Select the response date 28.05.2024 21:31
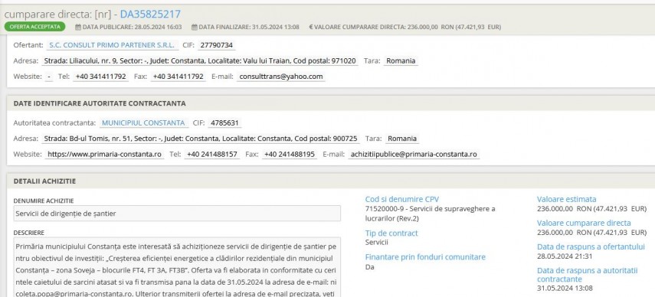 click(565, 256)
